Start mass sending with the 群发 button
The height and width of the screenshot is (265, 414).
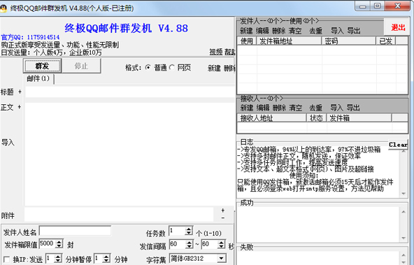[x=42, y=66]
